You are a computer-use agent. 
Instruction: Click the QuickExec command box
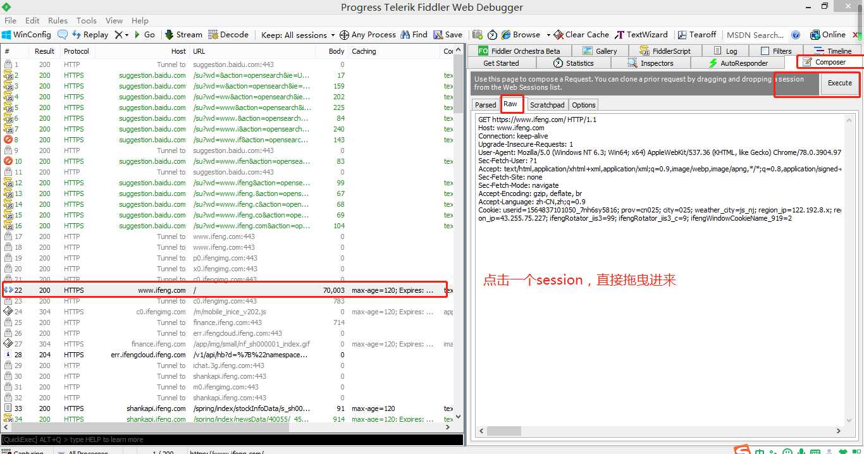tap(232, 439)
